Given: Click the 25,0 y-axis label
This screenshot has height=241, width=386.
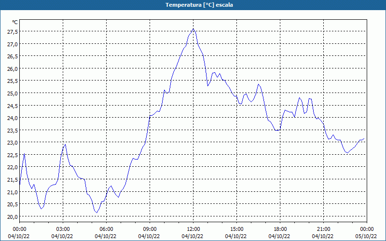Looking at the screenshot, I should click(x=13, y=94).
